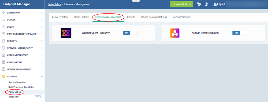Toggle Xcitium Client - Security switch off

130,33
